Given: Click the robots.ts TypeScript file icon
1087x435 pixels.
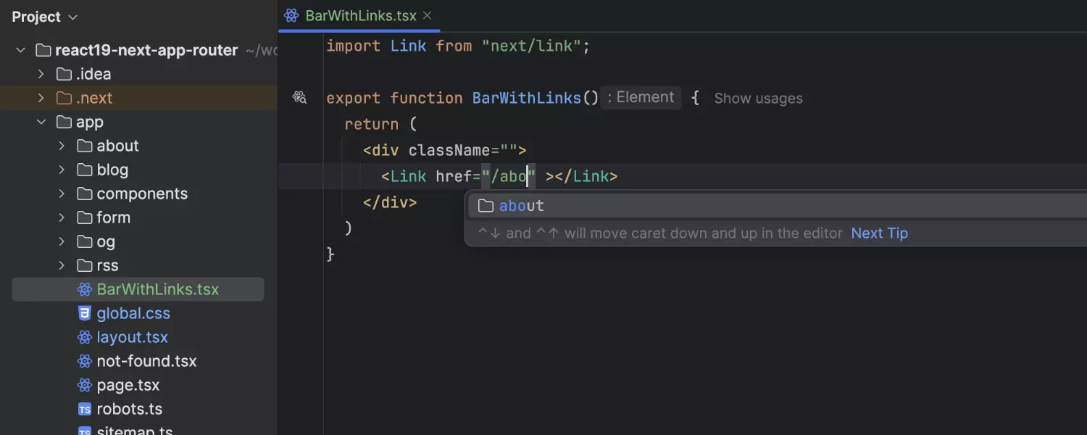Looking at the screenshot, I should point(85,409).
